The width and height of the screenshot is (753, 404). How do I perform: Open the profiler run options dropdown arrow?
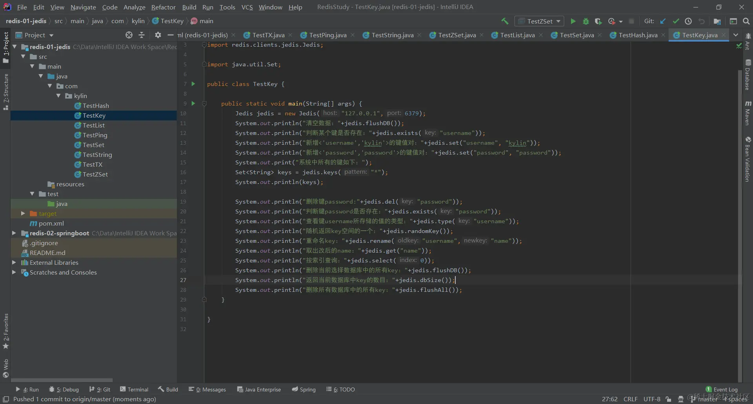[x=620, y=22]
